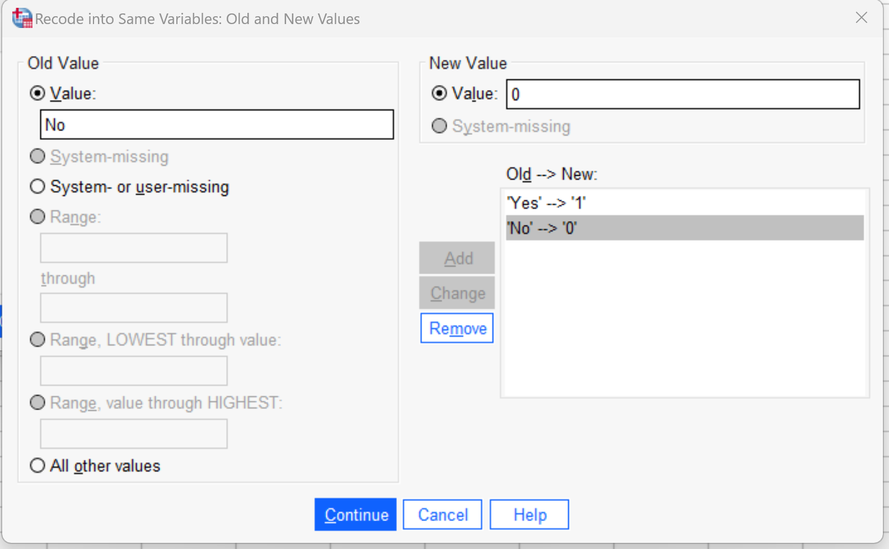Choose 'Range, value through HIGHEST' option
This screenshot has height=549, width=889.
[x=38, y=402]
